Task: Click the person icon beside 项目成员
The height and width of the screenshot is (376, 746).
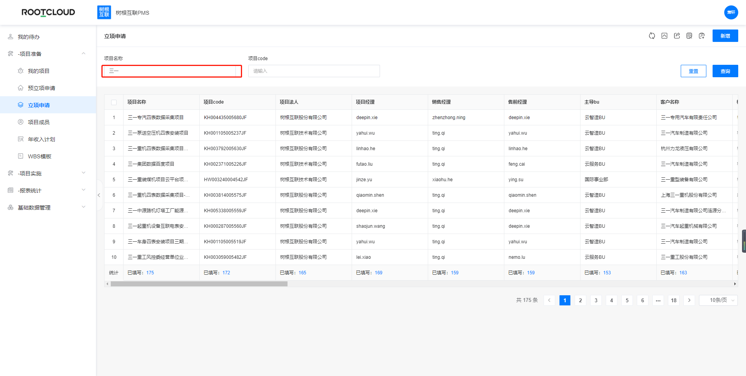Action: pyautogui.click(x=21, y=122)
